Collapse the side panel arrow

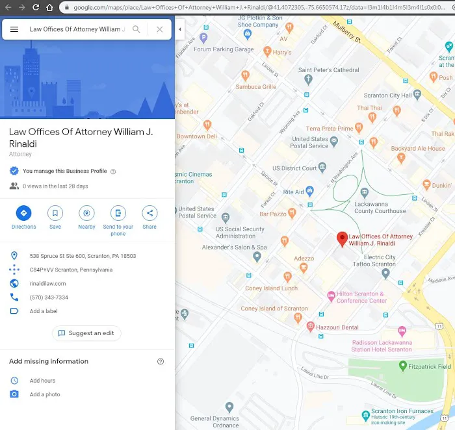(x=180, y=29)
